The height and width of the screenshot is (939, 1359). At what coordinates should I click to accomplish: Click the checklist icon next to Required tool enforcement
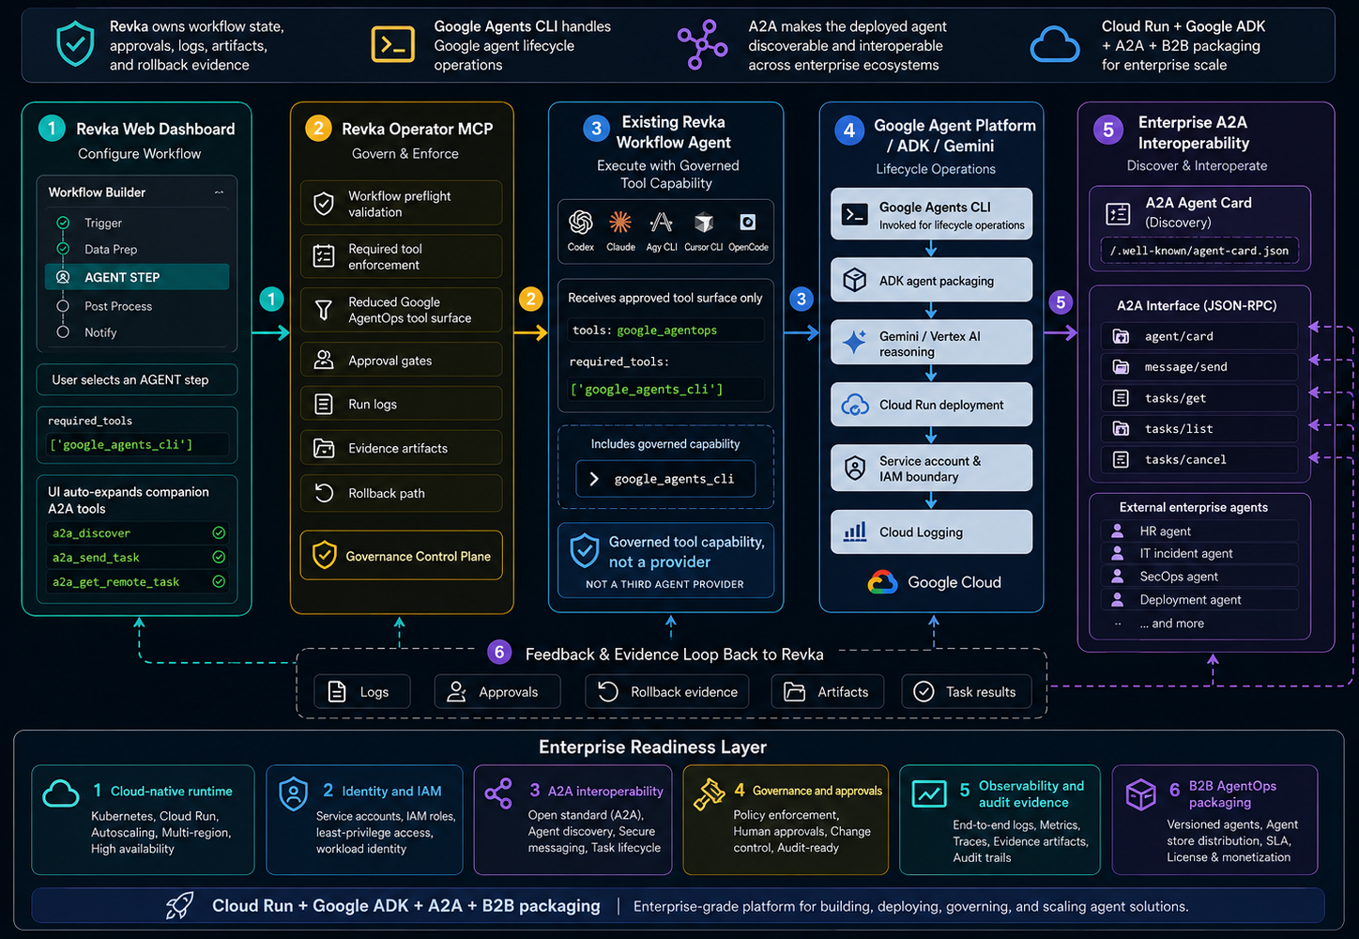[x=324, y=256]
